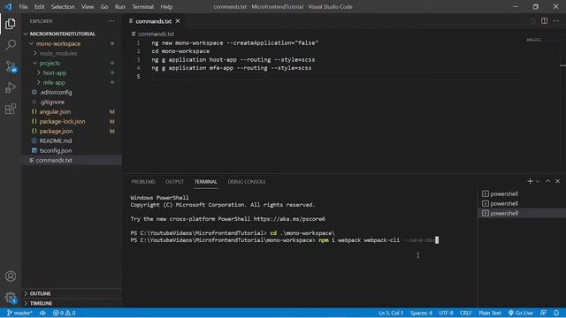Open the Run menu
The image size is (566, 318).
click(x=120, y=6)
